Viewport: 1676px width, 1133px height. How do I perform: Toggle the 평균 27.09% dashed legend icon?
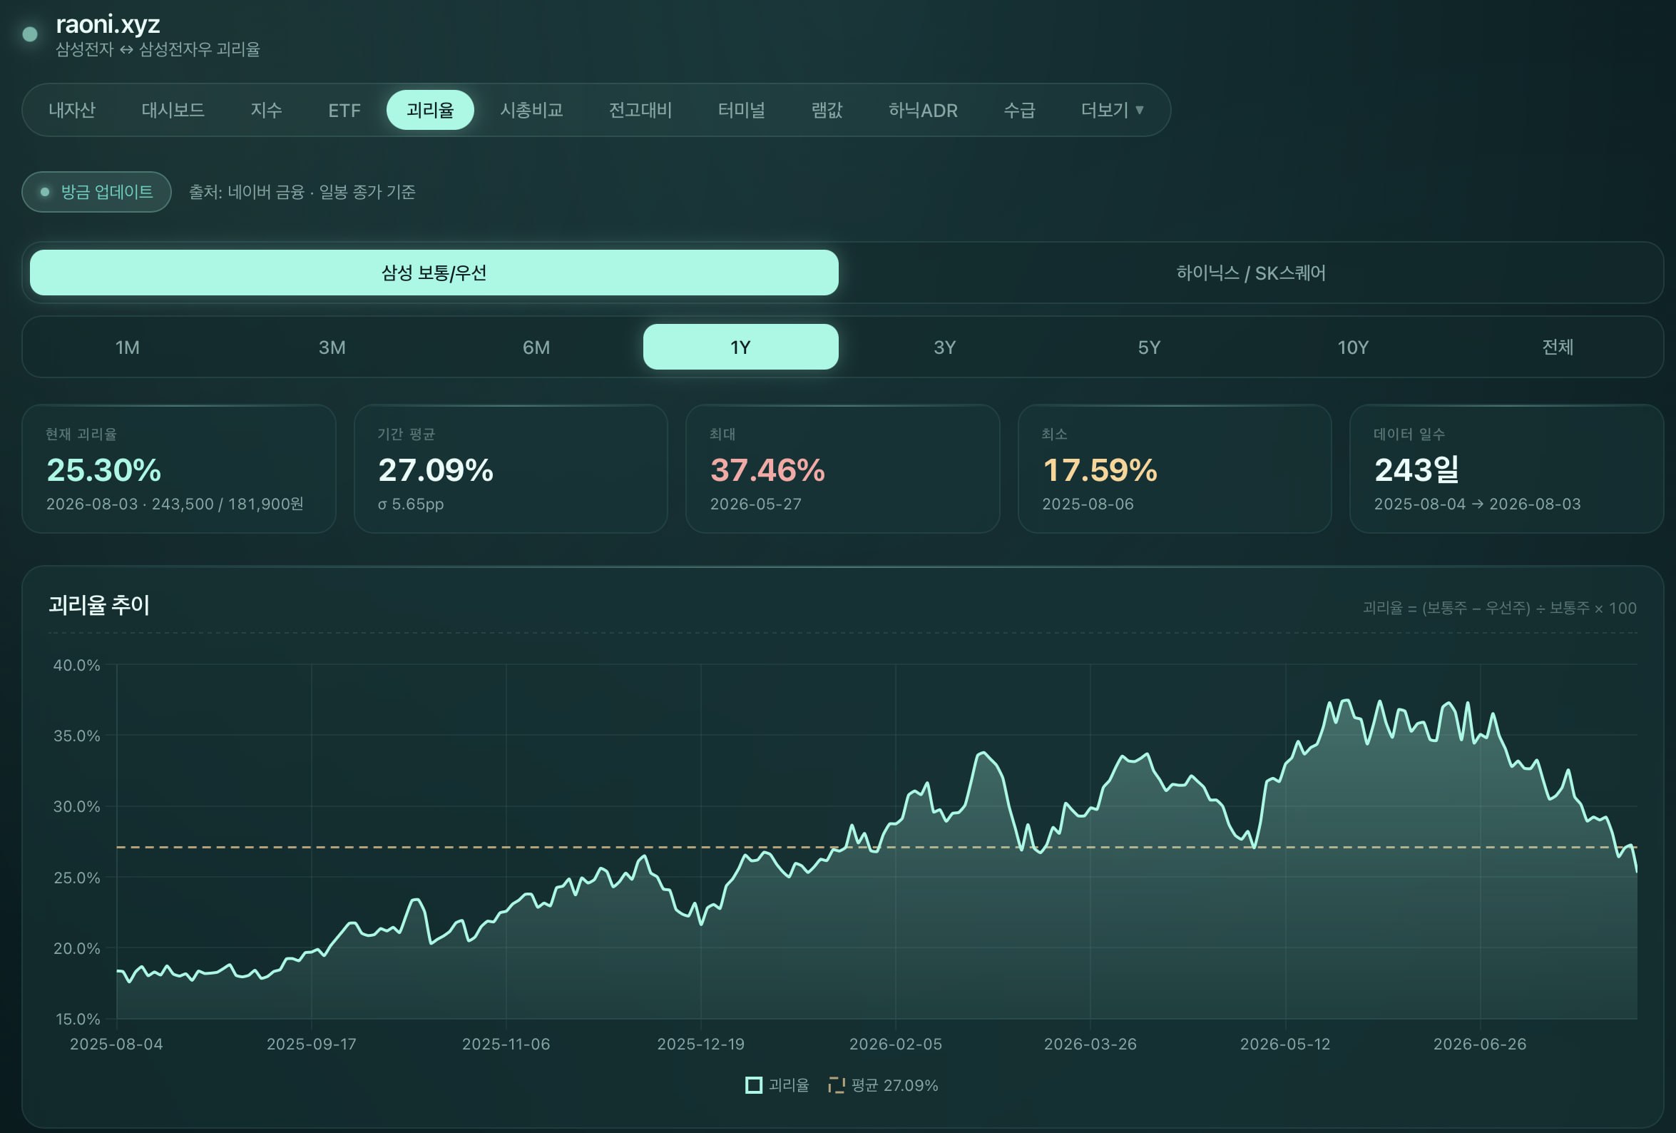pos(836,1085)
